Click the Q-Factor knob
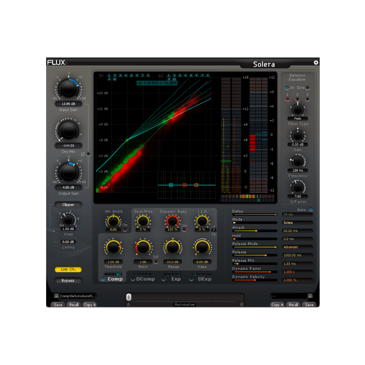This screenshot has width=365, height=365. click(297, 187)
